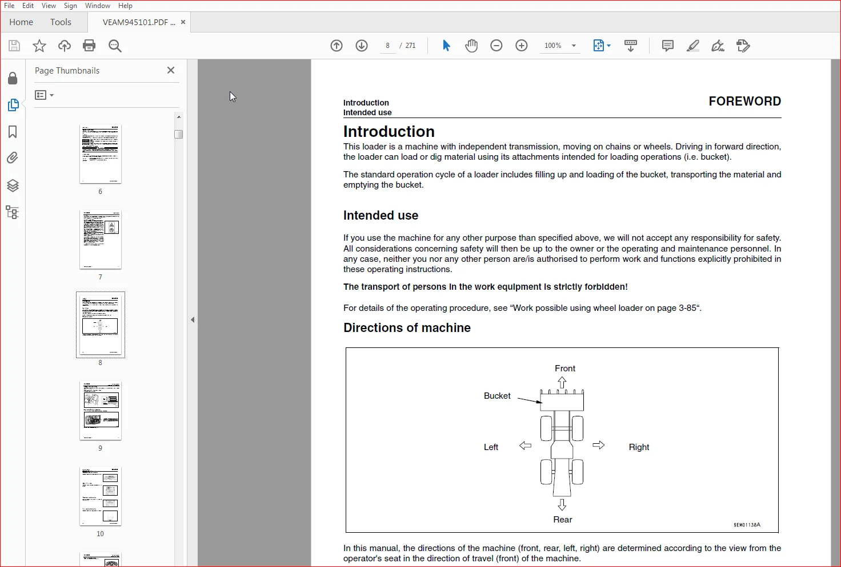Select page 7 thumbnail
Viewport: 841px width, 567px height.
tap(101, 240)
